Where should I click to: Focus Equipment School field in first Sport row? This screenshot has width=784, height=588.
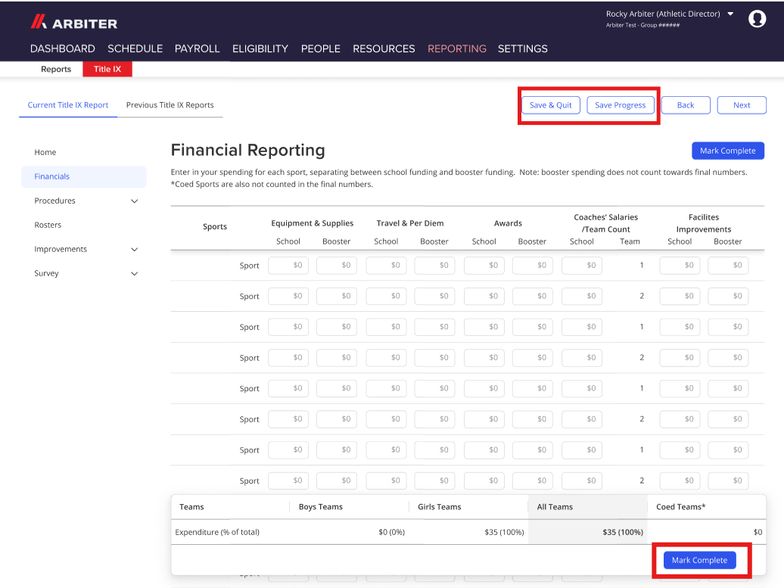(288, 265)
